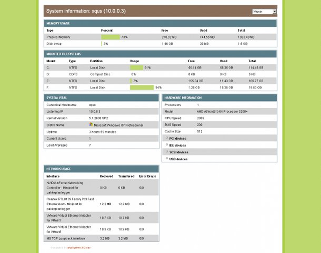Click the Usage column header
The width and height of the screenshot is (321, 253).
tap(134, 61)
